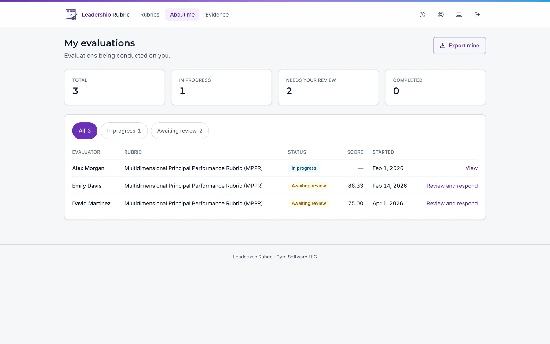The image size is (550, 344).
Task: Click the Export mine button label
Action: coord(464,46)
